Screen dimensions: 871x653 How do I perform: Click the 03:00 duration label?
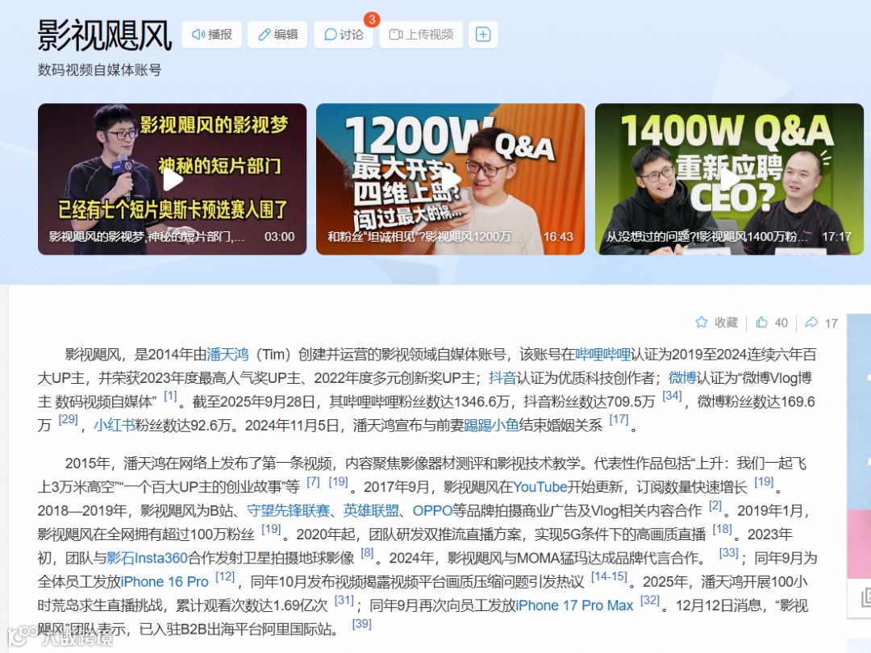tap(279, 236)
